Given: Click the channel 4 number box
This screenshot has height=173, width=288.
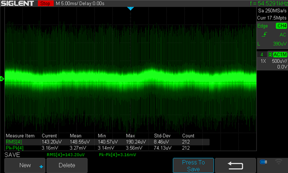Looking at the screenshot, I should 262,54.
